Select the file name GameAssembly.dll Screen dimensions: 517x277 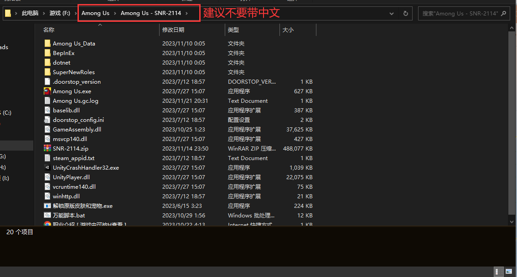click(77, 129)
